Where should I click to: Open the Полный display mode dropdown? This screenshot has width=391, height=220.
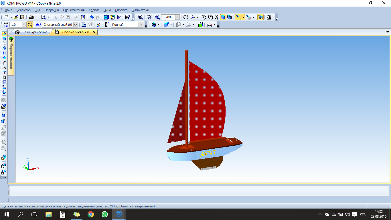pyautogui.click(x=141, y=25)
